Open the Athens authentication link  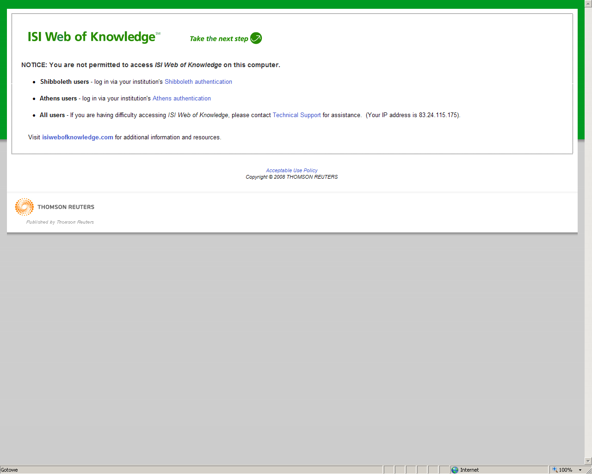coord(182,99)
